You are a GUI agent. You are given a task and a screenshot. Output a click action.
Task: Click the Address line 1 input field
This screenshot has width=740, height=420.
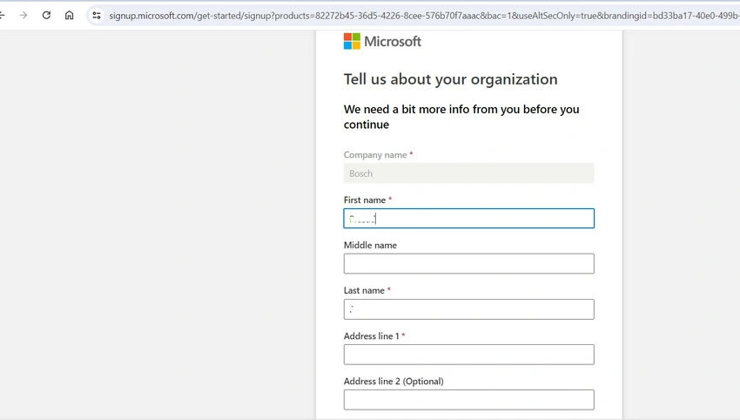tap(468, 355)
